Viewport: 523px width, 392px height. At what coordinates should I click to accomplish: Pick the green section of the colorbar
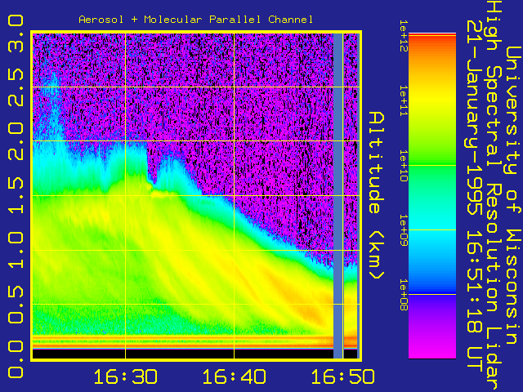pos(432,167)
